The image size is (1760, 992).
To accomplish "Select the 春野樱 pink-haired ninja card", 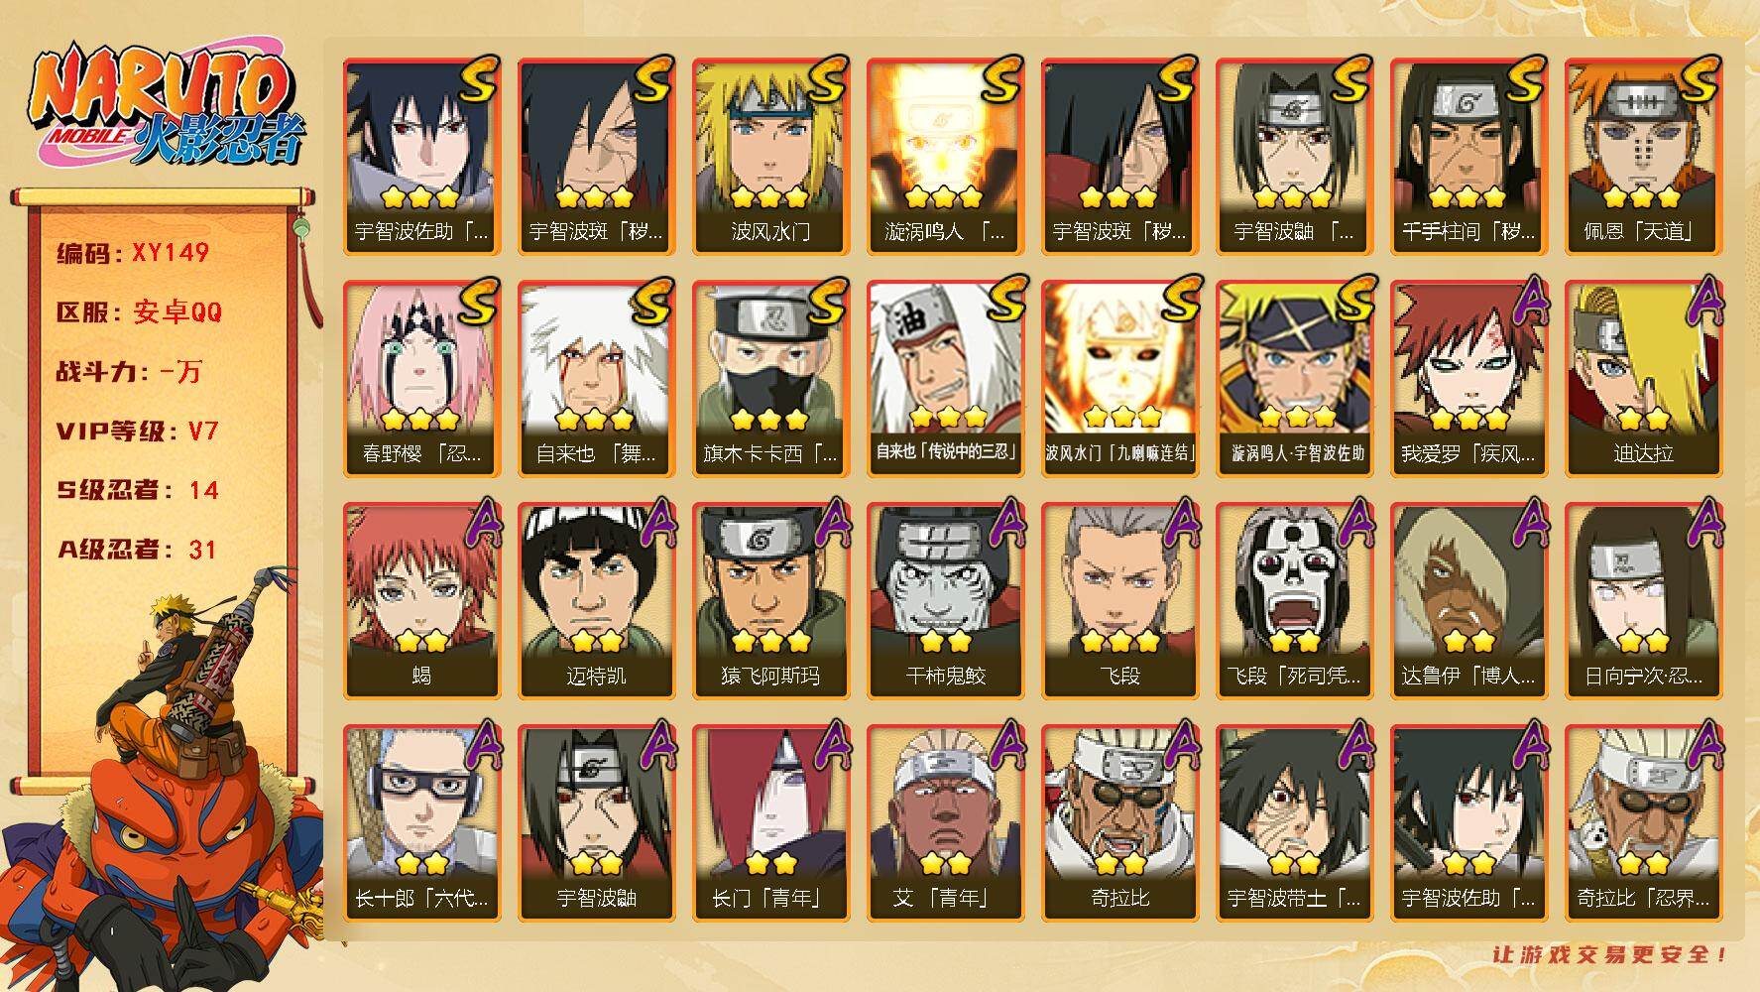I will pos(420,378).
